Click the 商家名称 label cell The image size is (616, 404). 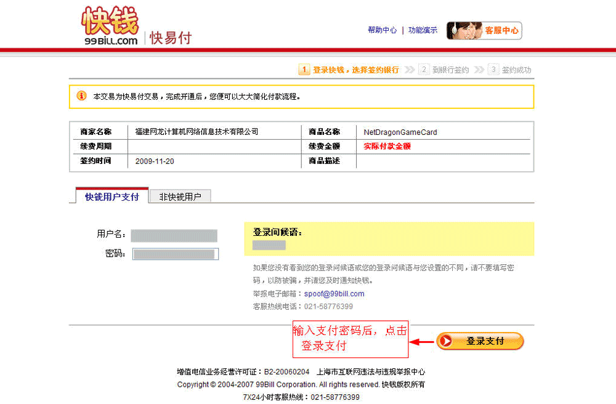pyautogui.click(x=96, y=132)
